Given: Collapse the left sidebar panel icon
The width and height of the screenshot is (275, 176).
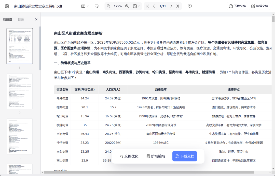Looking at the screenshot, I should [x=7, y=6].
